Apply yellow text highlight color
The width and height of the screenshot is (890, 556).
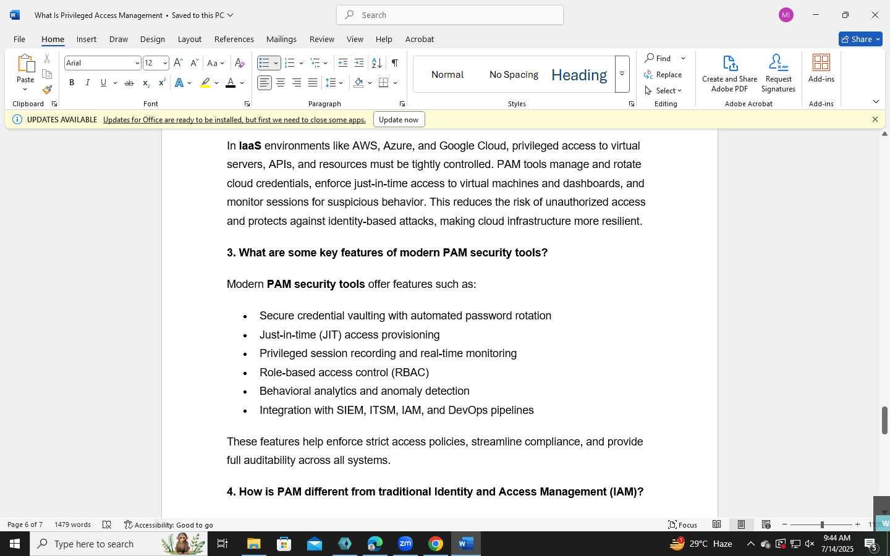[x=205, y=83]
